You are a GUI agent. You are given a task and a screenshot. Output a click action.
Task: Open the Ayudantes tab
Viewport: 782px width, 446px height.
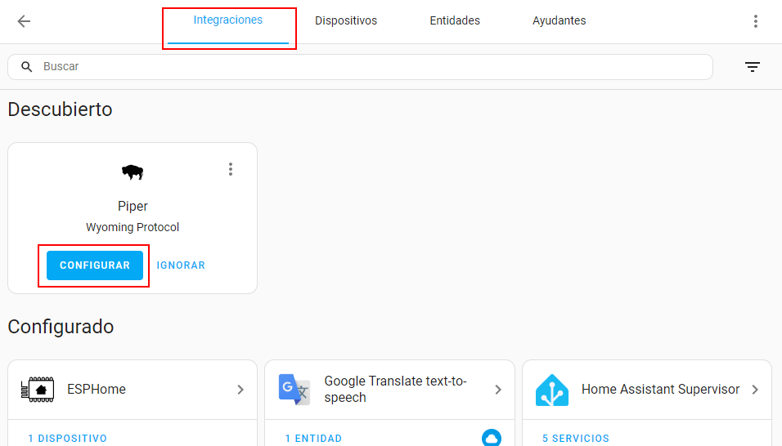[559, 21]
